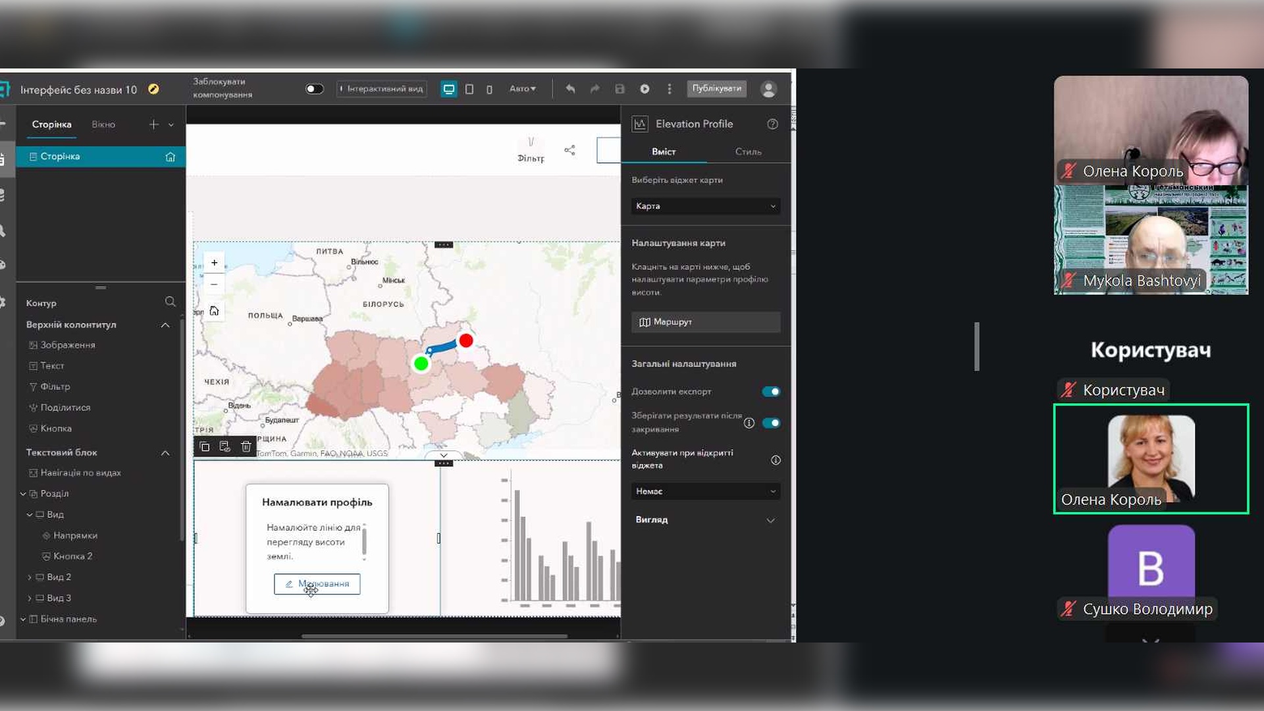This screenshot has height=711, width=1264.
Task: Search the outline with magnifier icon
Action: click(x=170, y=302)
